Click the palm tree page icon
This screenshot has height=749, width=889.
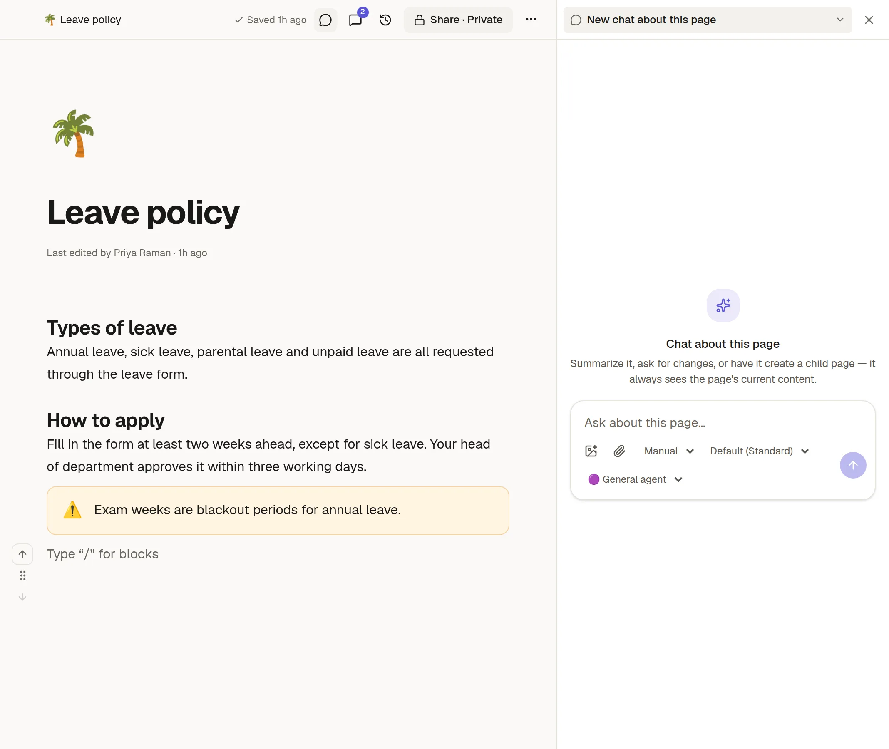[74, 134]
